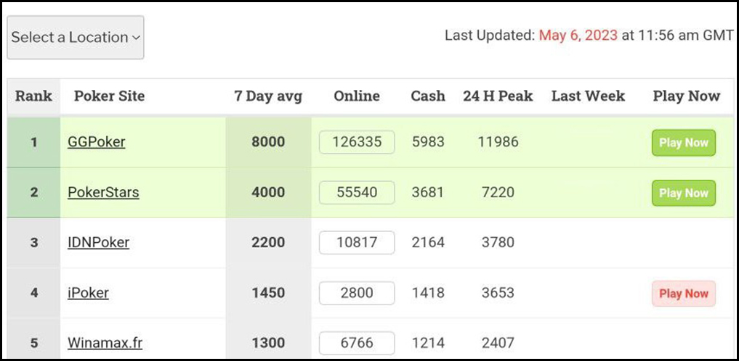
Task: Follow the IDNPoker link
Action: click(x=98, y=243)
